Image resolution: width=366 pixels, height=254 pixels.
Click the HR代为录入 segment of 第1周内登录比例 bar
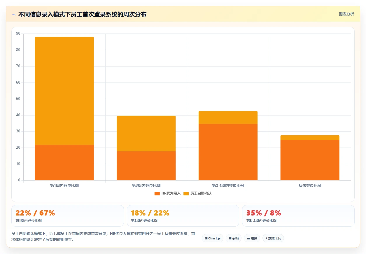[64, 162]
